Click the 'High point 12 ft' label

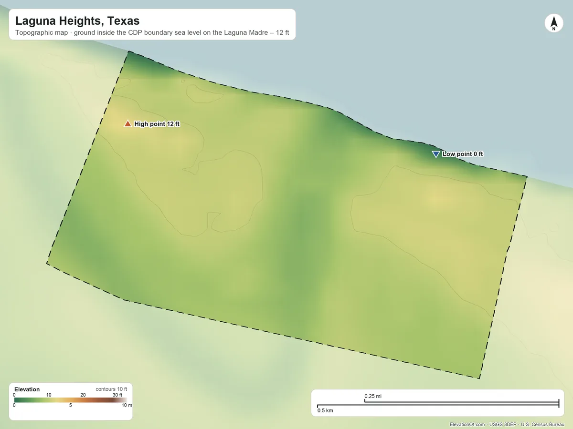(x=157, y=124)
